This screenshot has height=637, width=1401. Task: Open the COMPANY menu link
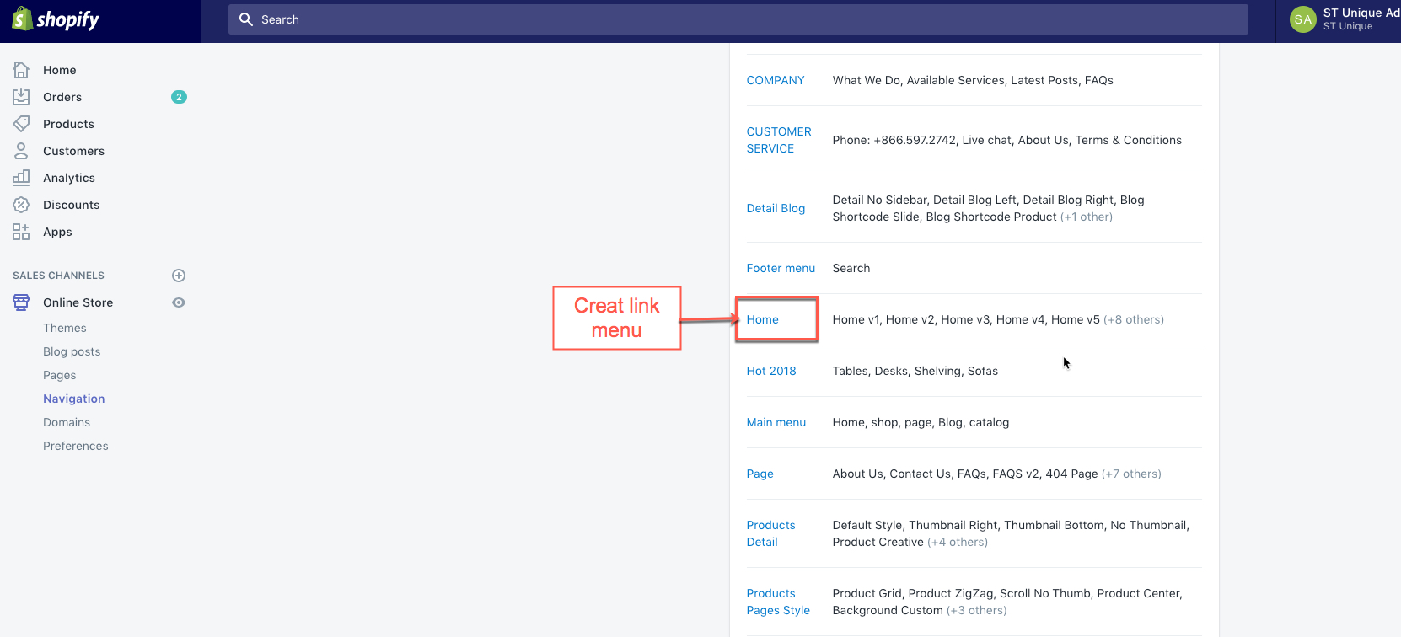(x=776, y=80)
